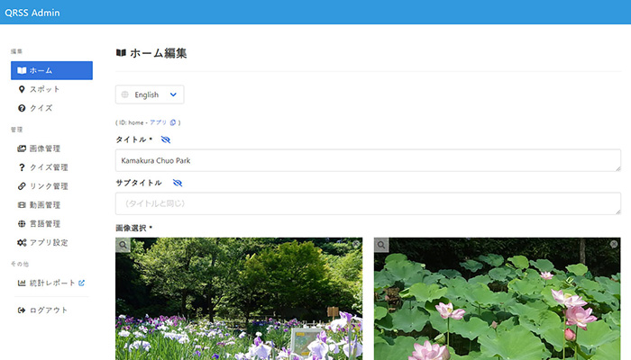The height and width of the screenshot is (360, 631).
Task: Open the English language dropdown
Action: 150,94
